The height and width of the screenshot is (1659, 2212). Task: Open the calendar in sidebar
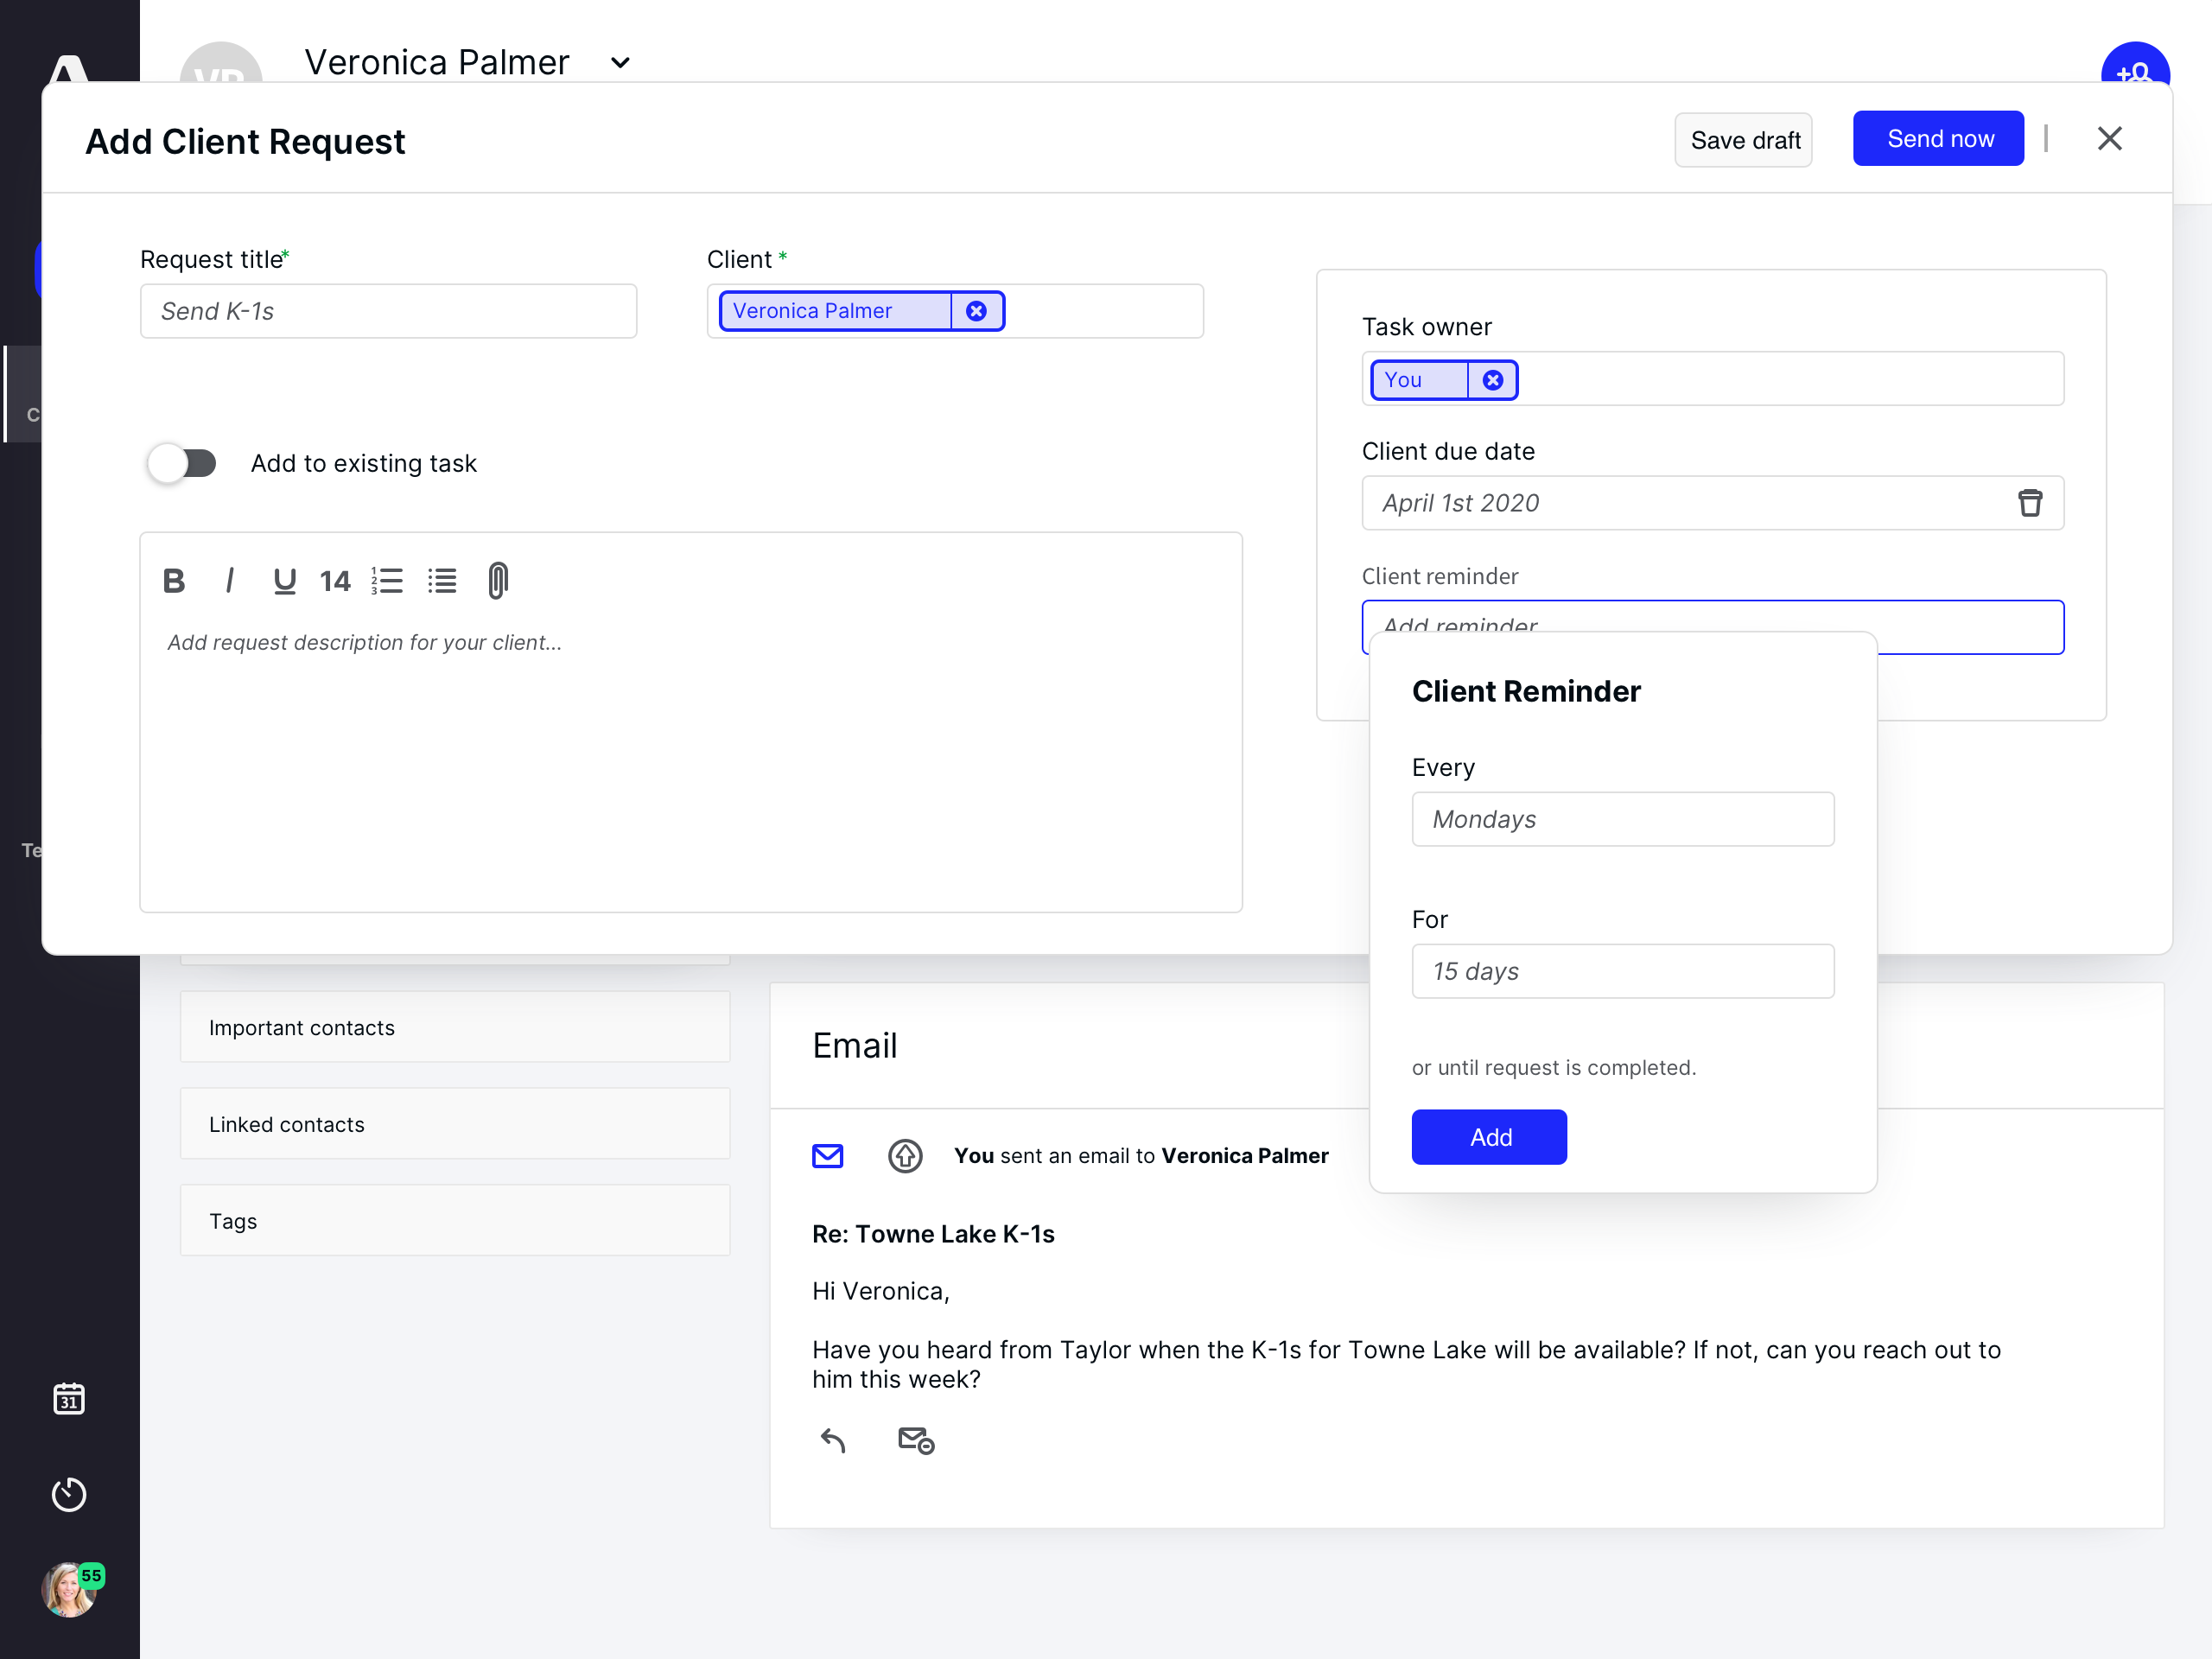[x=69, y=1399]
